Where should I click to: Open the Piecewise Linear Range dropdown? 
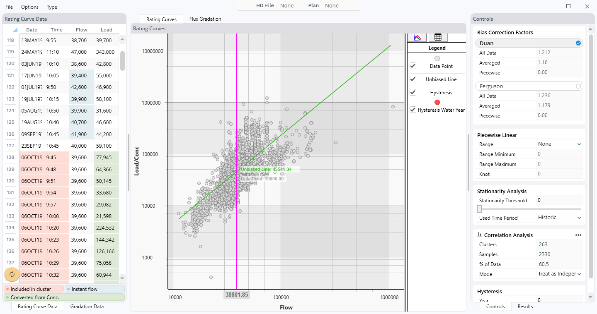point(579,144)
